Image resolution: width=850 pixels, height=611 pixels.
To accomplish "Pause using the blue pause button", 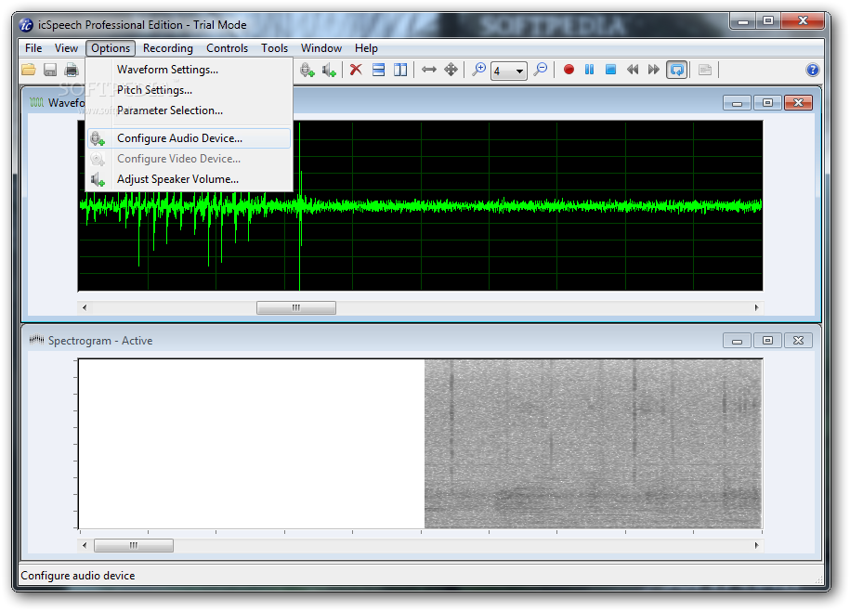I will pyautogui.click(x=589, y=70).
